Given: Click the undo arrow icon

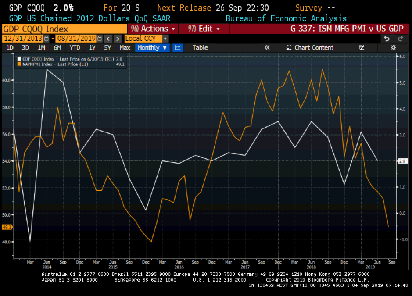Looking at the screenshot, I should point(387,38).
